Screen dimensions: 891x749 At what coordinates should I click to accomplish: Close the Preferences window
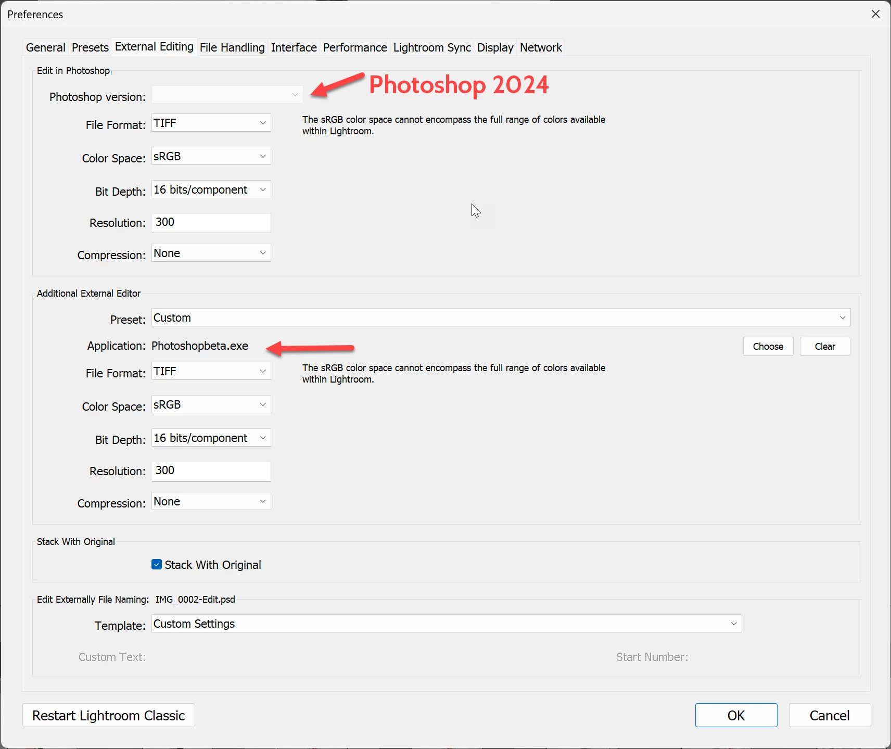tap(876, 14)
